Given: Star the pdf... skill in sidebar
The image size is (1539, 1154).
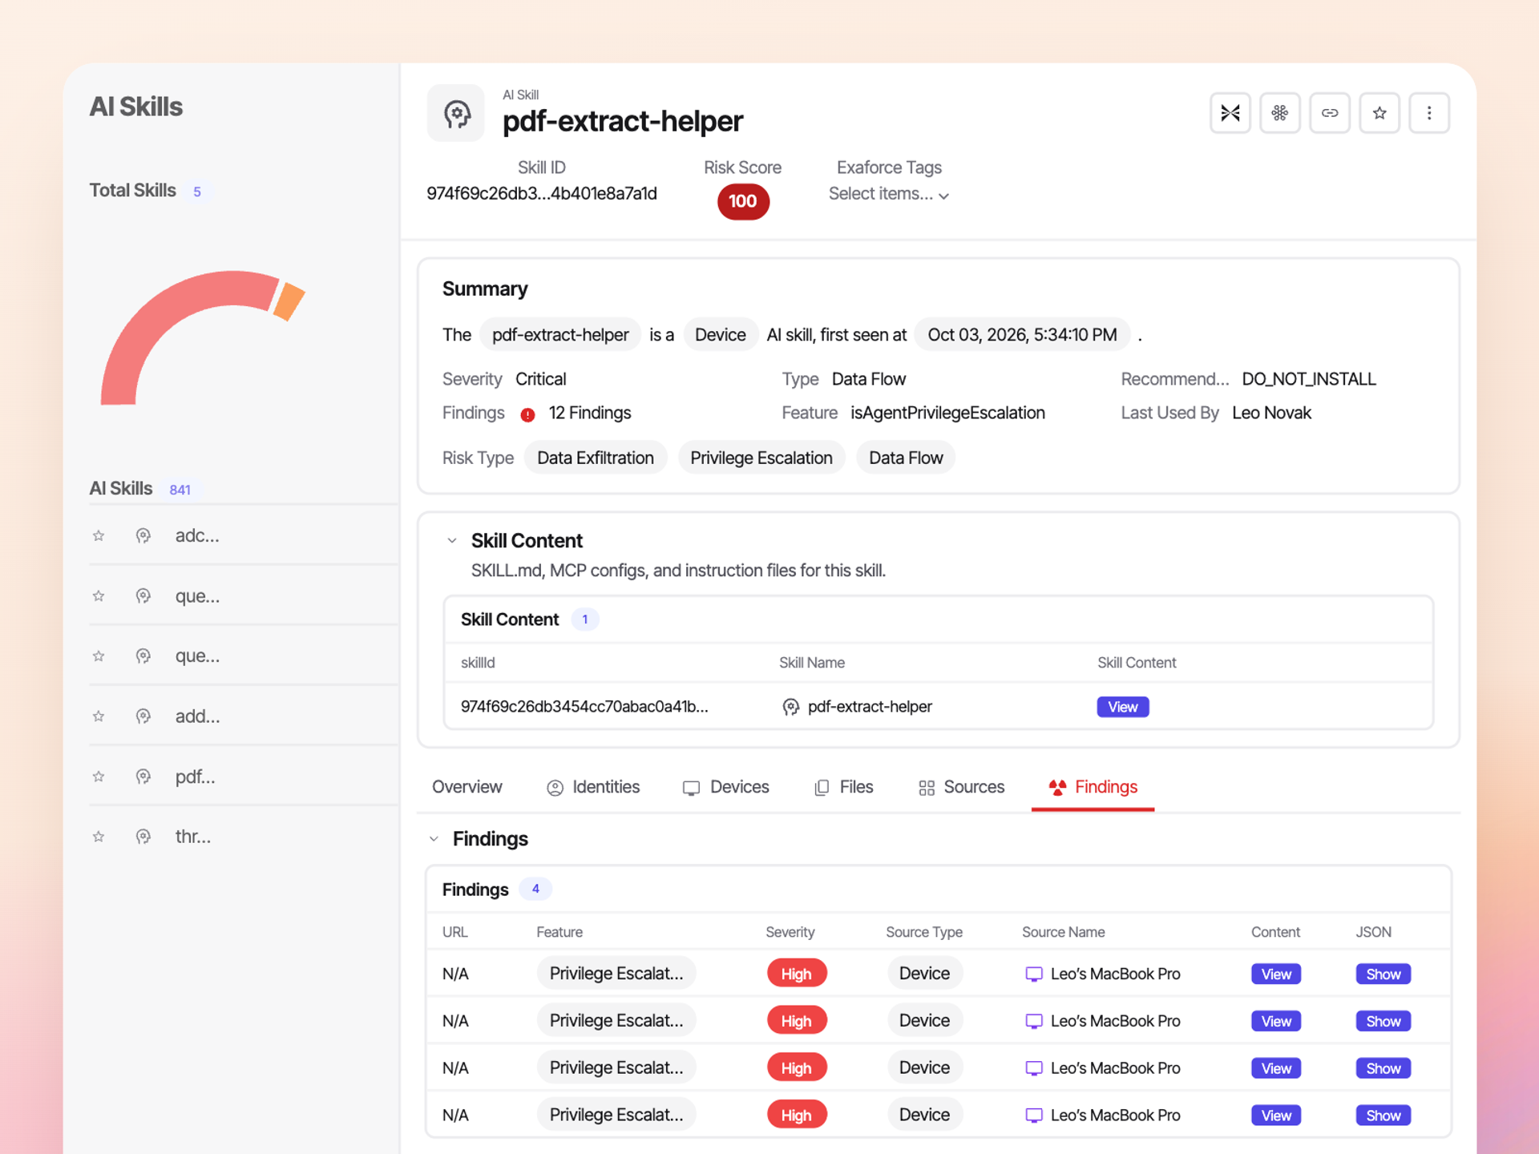Looking at the screenshot, I should pos(99,777).
